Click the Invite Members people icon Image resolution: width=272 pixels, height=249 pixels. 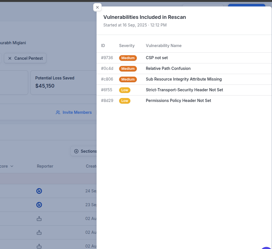click(x=58, y=112)
